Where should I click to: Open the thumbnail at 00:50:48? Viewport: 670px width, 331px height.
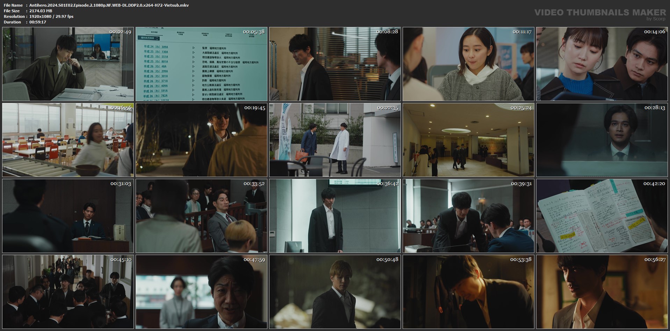coord(335,292)
